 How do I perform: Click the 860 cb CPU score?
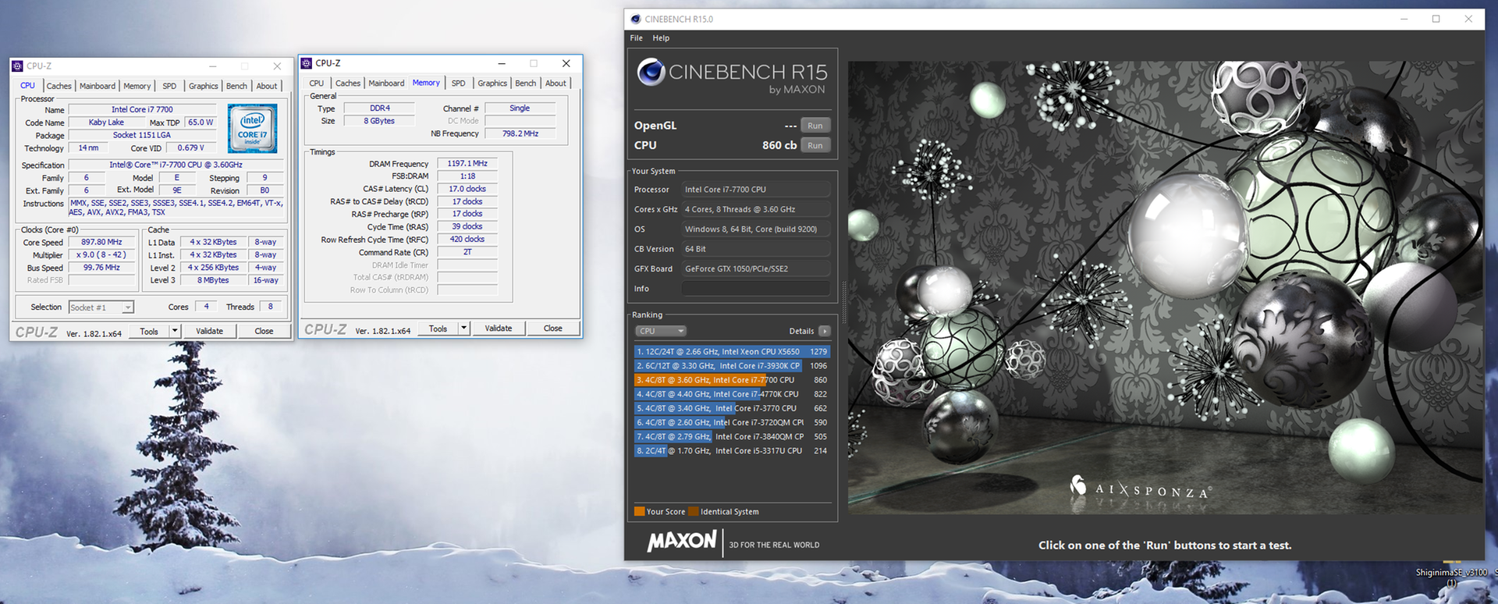point(779,145)
